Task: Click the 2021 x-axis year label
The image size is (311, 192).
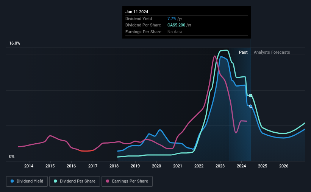Action: pyautogui.click(x=178, y=166)
